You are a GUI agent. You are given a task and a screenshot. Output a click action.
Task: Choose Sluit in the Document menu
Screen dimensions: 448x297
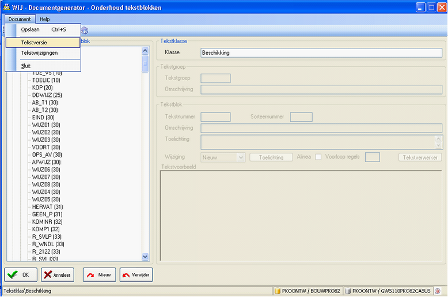point(43,66)
